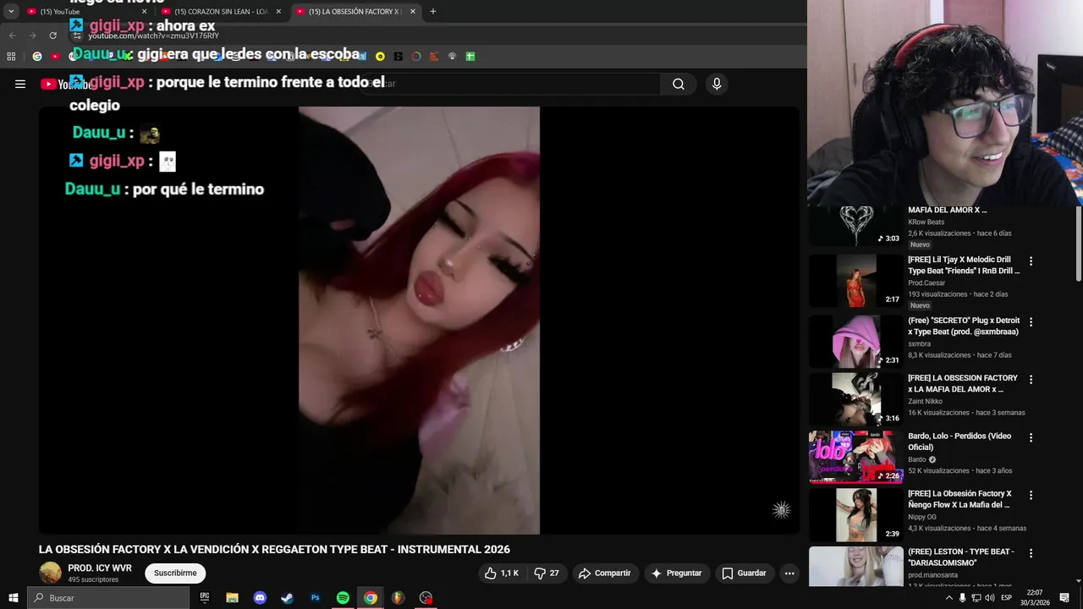This screenshot has width=1083, height=609.
Task: Open more actions ellipsis below video
Action: (x=789, y=573)
